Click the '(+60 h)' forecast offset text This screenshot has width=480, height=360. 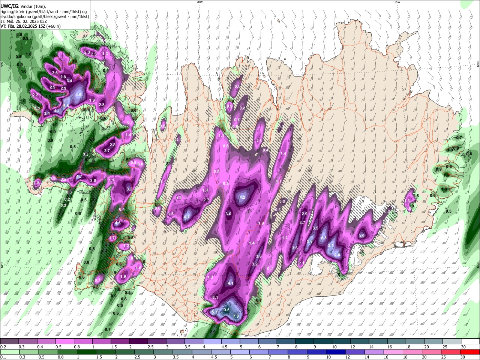pos(54,26)
